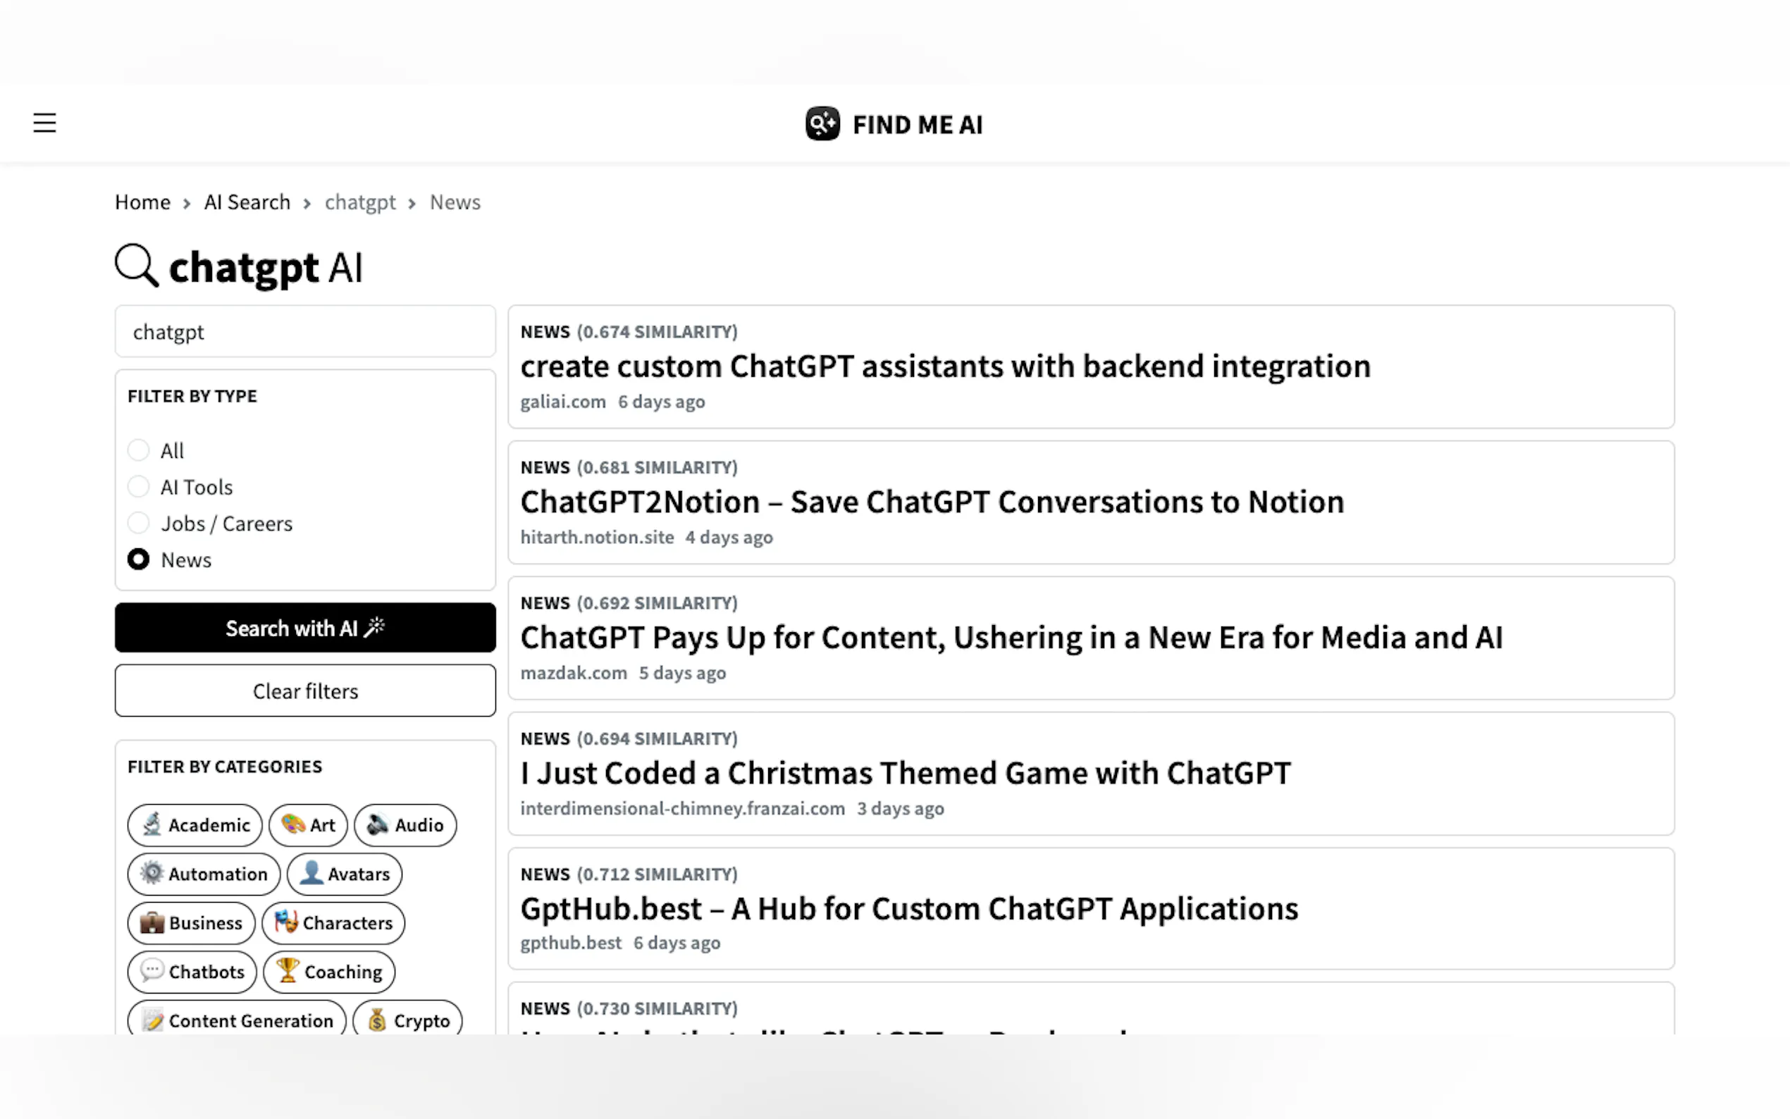Viewport: 1790px width, 1119px height.
Task: Focus the chatgpt search input field
Action: [305, 332]
